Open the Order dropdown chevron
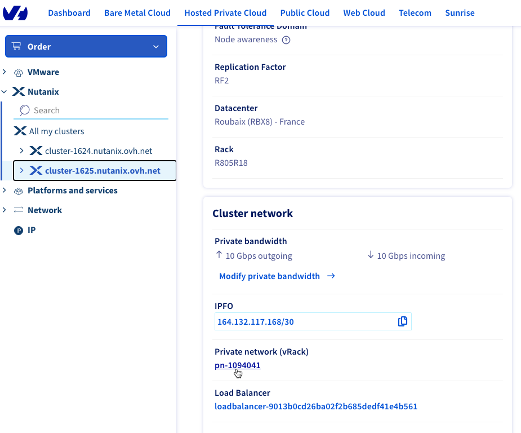Screen dimensions: 521x433 click(x=156, y=47)
